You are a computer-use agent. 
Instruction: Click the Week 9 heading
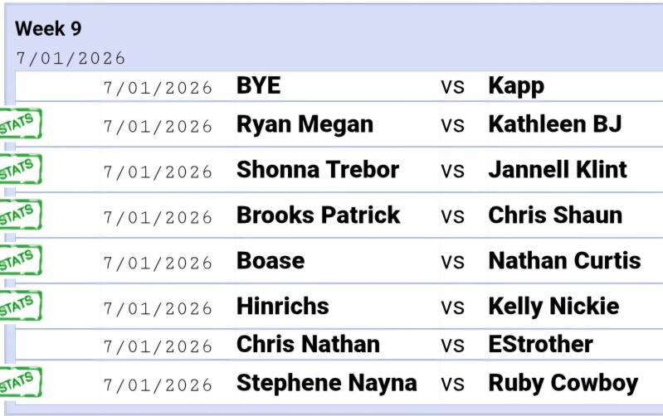click(48, 29)
